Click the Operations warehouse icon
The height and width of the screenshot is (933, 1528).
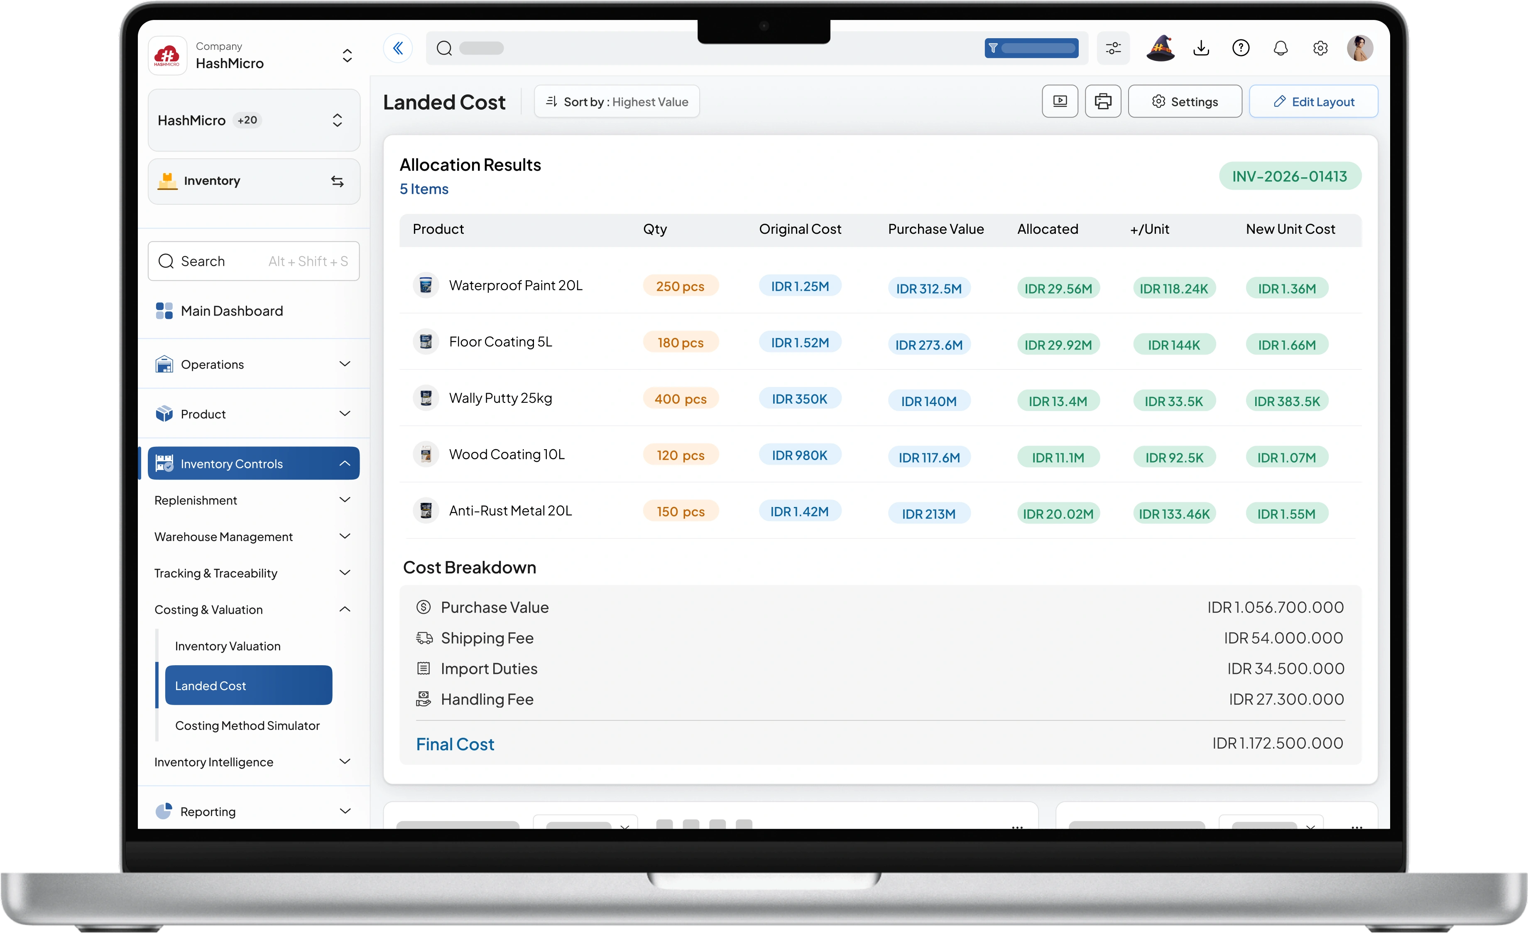pyautogui.click(x=164, y=364)
